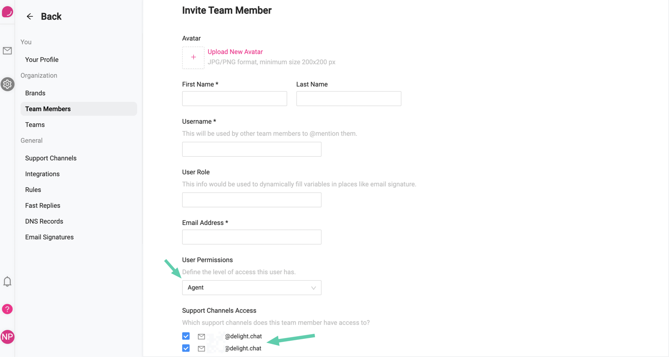Focus the First Name input field

[234, 99]
